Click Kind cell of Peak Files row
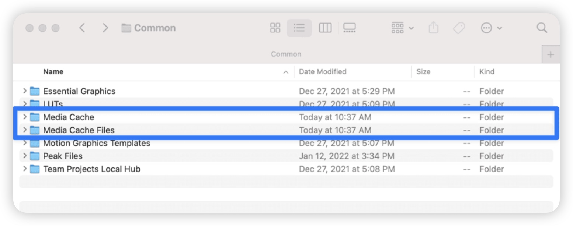The image size is (573, 226). [492, 156]
